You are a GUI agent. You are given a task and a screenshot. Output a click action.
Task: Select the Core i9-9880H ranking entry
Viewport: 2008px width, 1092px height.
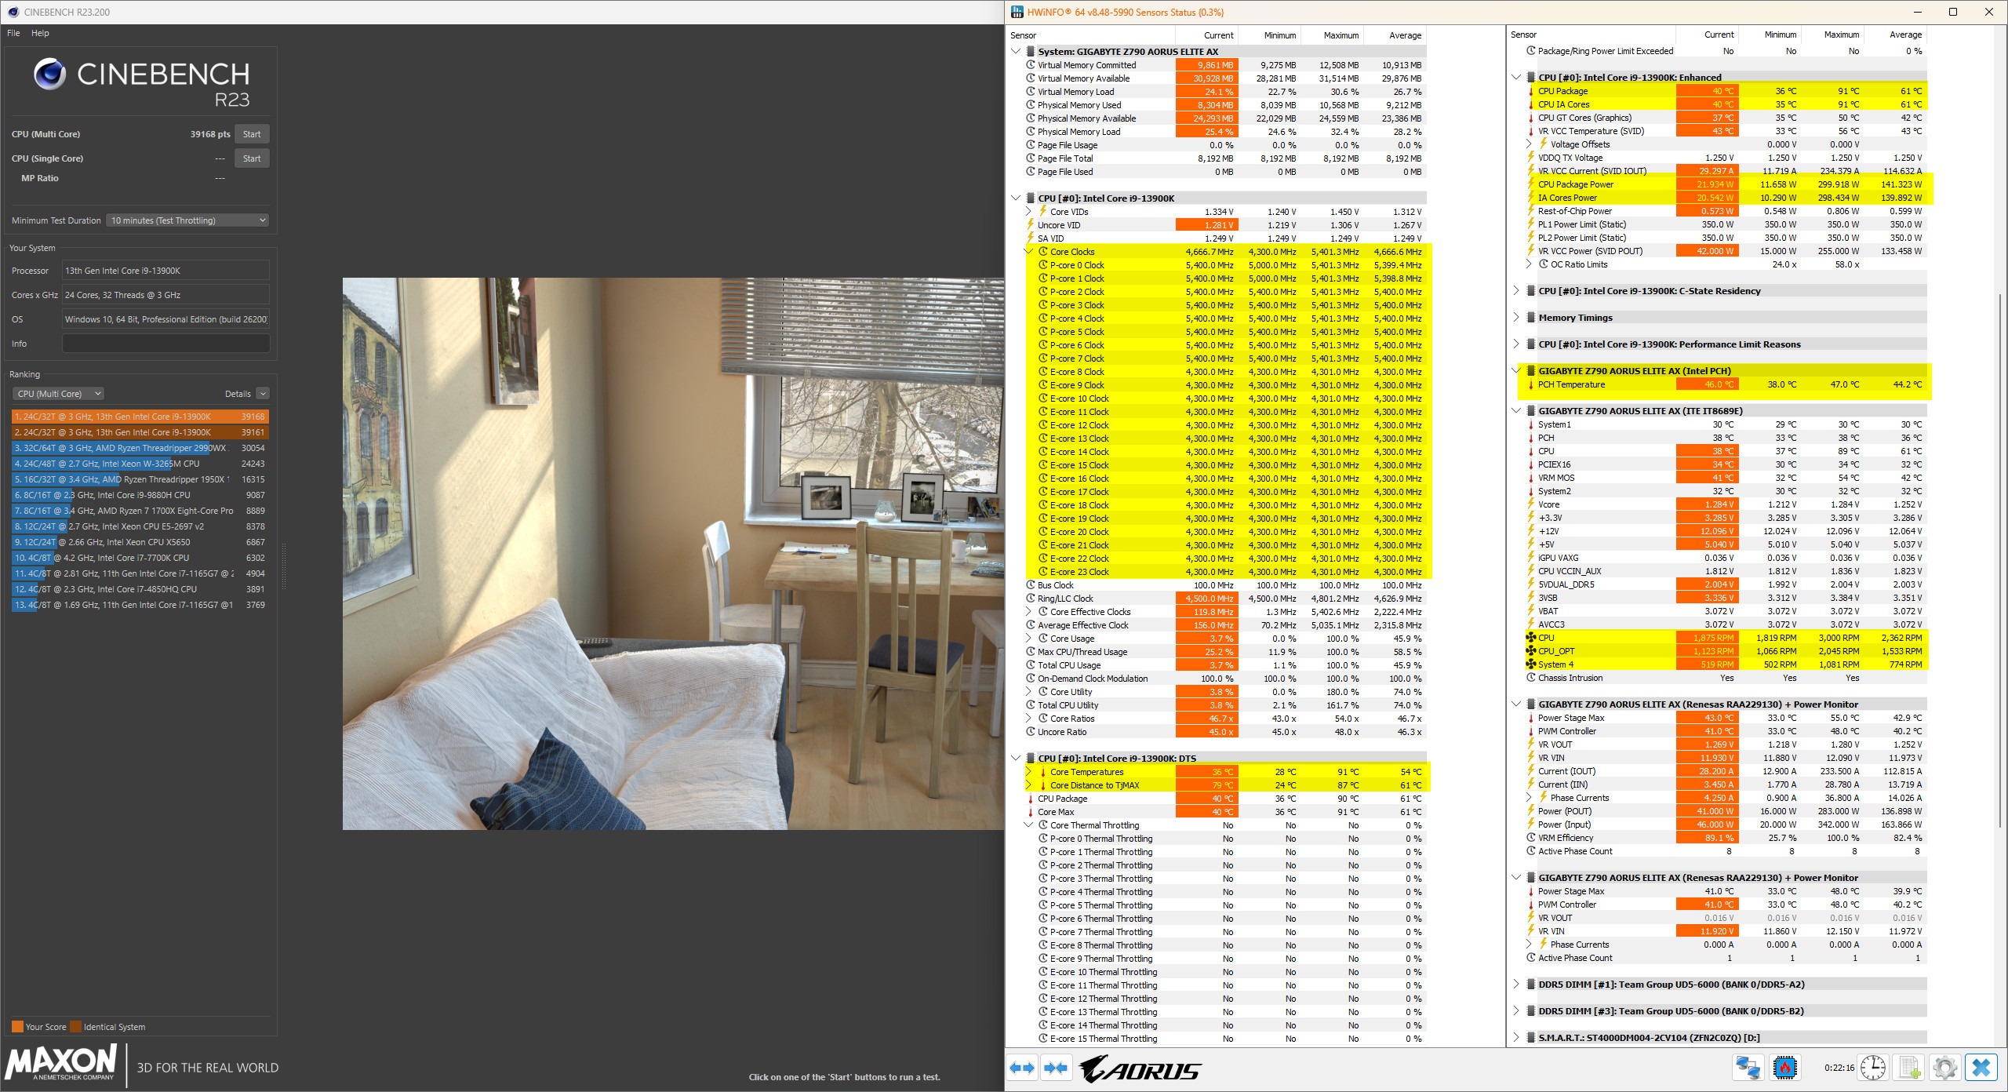tap(140, 495)
